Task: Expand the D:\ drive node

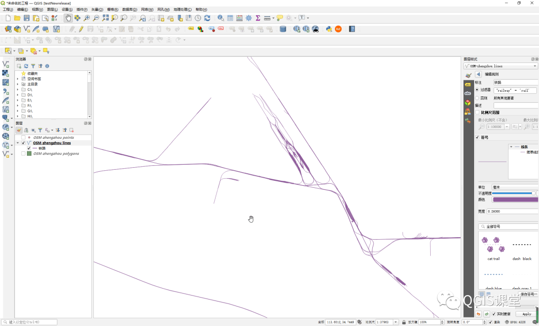Action: (x=17, y=95)
